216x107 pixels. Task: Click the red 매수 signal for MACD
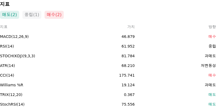tap(212, 37)
